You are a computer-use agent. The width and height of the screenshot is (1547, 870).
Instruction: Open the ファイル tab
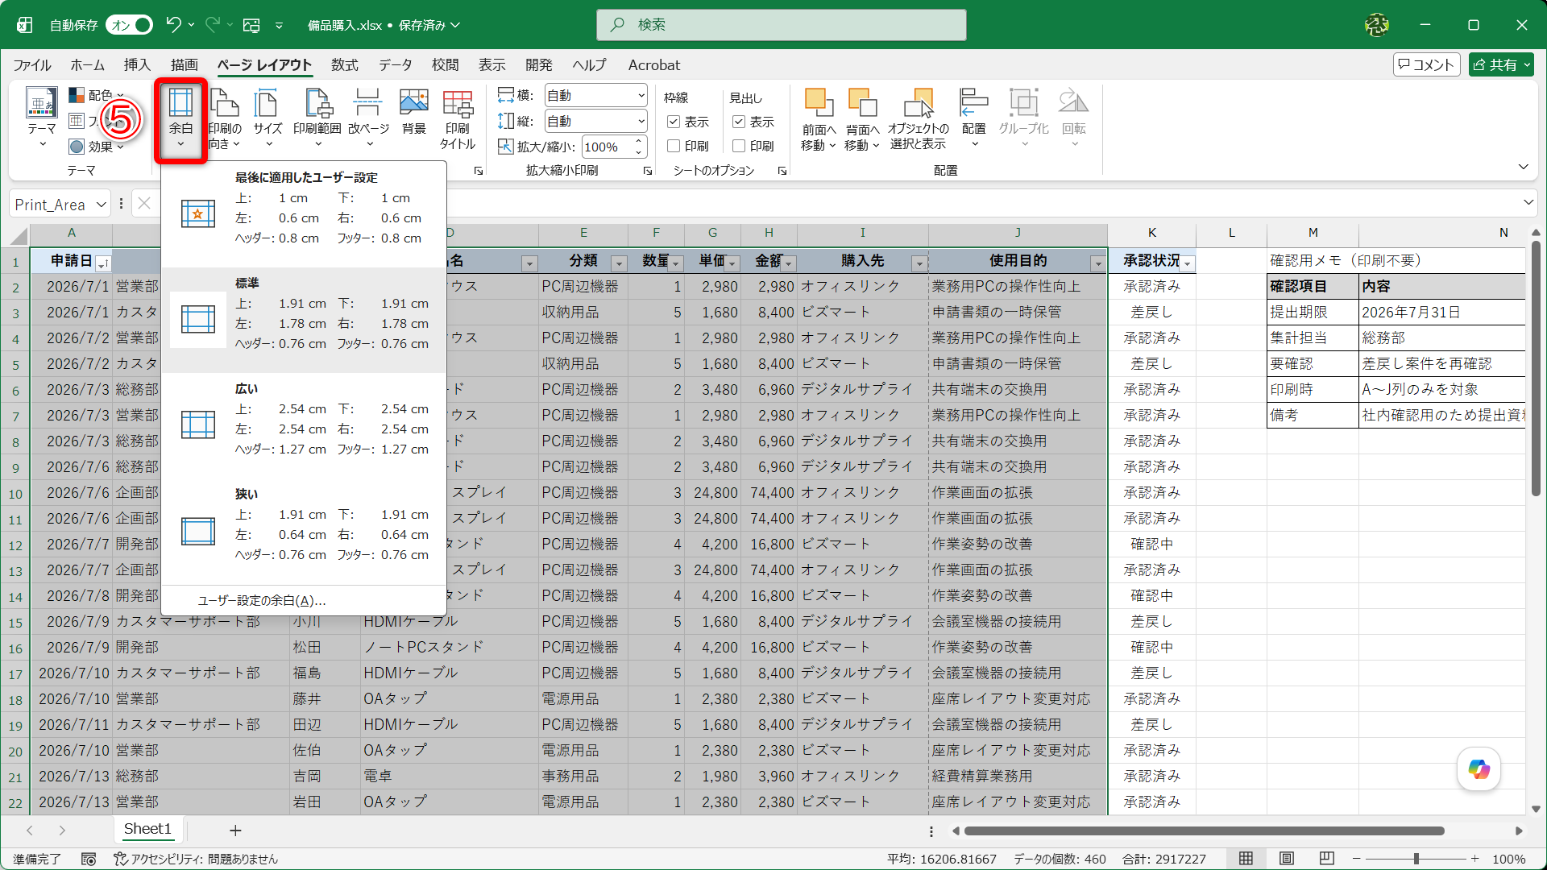point(32,65)
